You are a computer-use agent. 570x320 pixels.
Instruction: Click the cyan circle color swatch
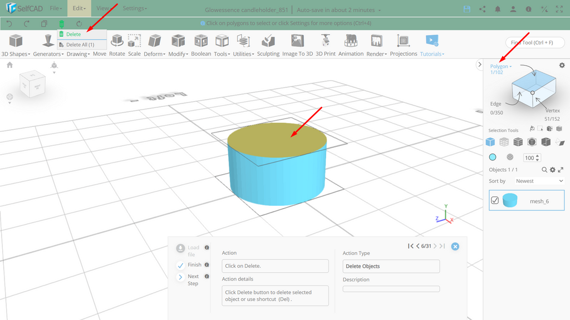tap(493, 157)
